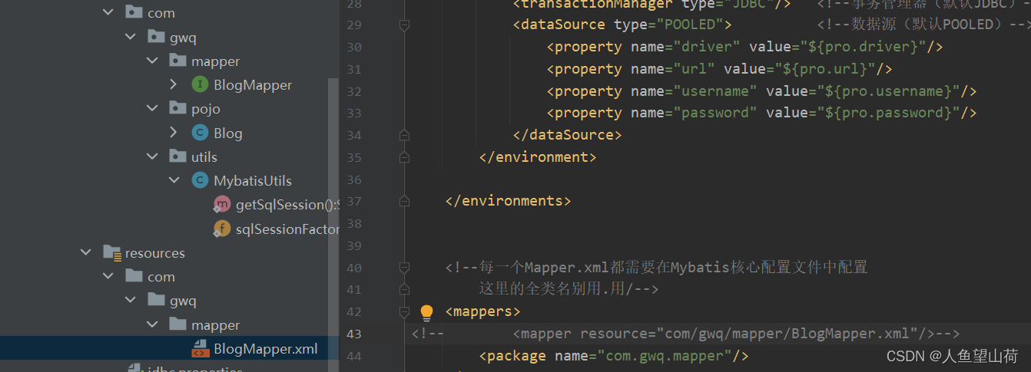Click the closing </environment> tag
This screenshot has width=1031, height=372.
coord(538,157)
